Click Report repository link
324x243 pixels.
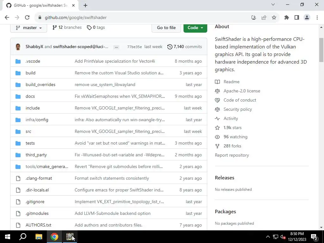tap(232, 155)
